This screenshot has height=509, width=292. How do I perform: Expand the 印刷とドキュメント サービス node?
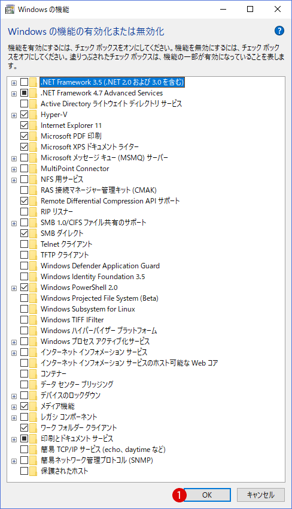[x=14, y=439]
